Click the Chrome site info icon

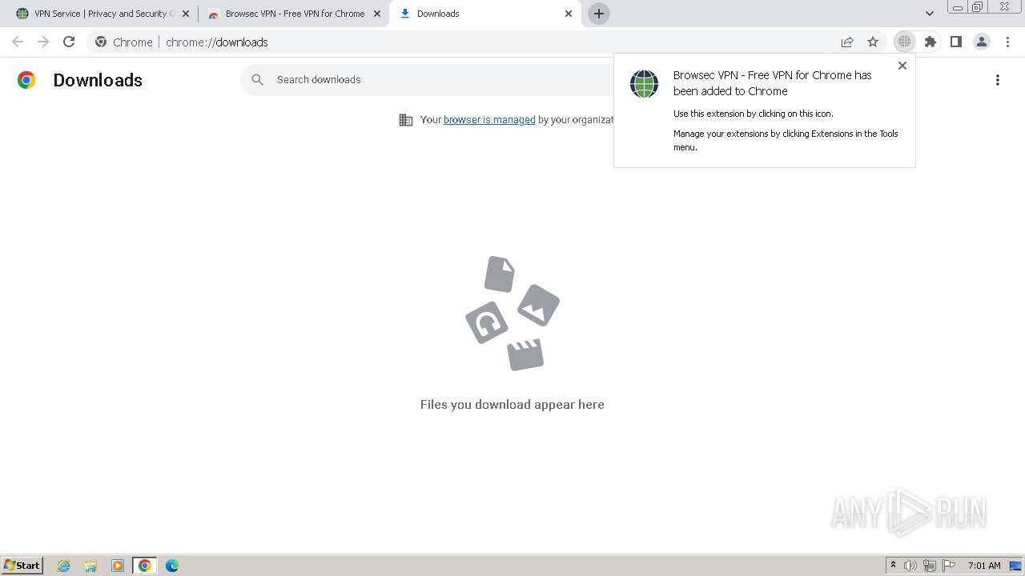[x=101, y=42]
